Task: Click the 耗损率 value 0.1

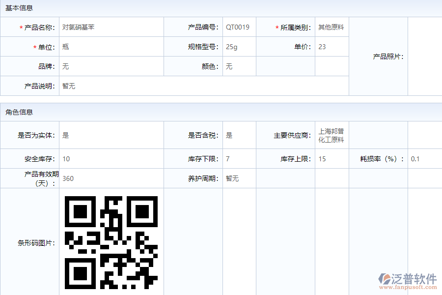Action: (x=416, y=158)
